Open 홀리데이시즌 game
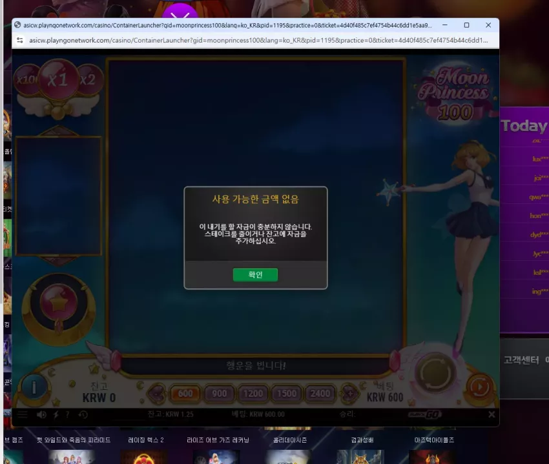The height and width of the screenshot is (464, 549). 290,440
